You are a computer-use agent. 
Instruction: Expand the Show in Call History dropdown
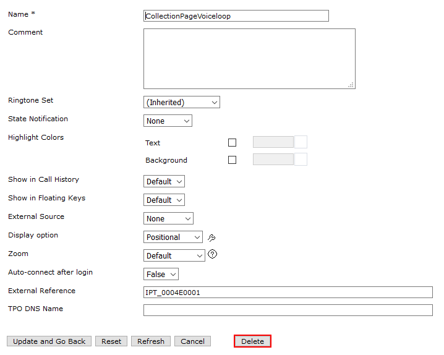click(164, 181)
